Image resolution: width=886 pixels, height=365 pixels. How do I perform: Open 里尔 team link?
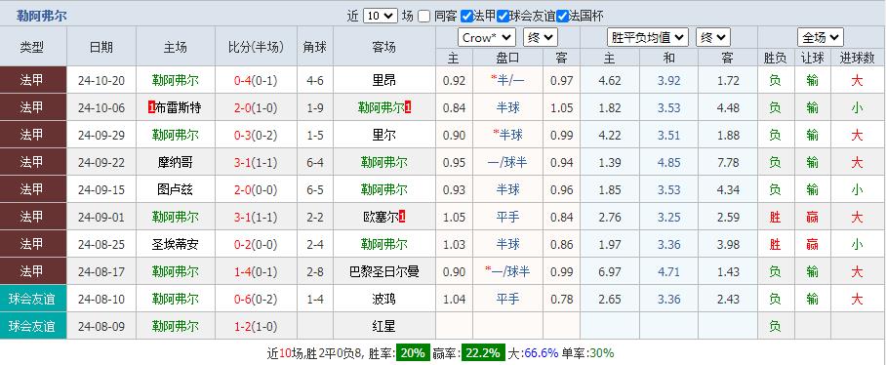pyautogui.click(x=384, y=135)
